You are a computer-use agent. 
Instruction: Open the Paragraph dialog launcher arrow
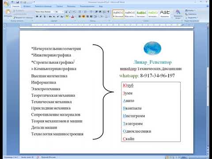[x=110, y=21]
